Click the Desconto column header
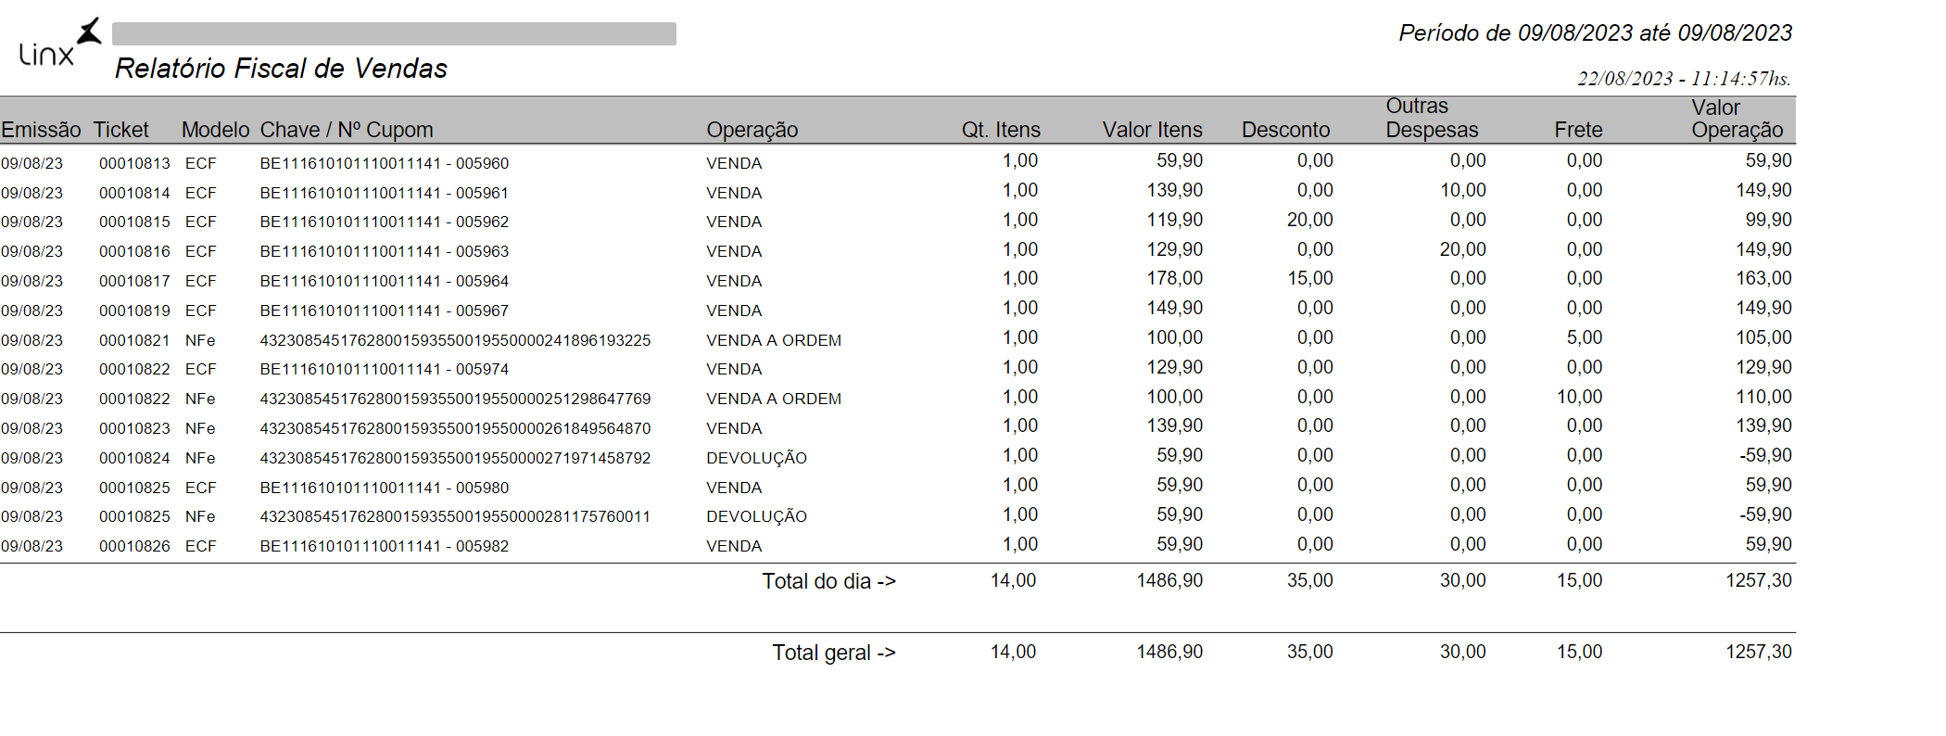The width and height of the screenshot is (1946, 736). click(1285, 130)
